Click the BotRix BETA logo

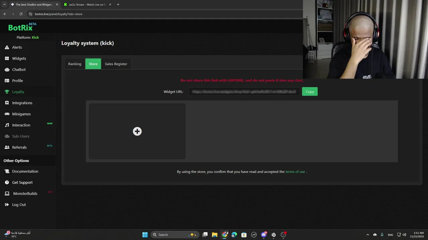tap(22, 27)
